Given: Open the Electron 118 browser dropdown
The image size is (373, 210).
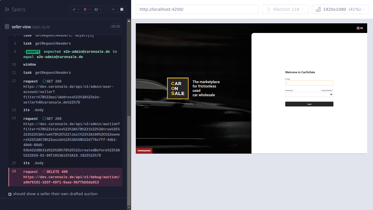Looking at the screenshot, I should coord(285,9).
